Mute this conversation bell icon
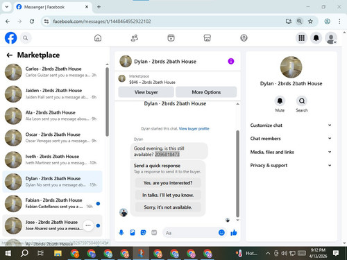Screen dimensions: 347x260 280,101
